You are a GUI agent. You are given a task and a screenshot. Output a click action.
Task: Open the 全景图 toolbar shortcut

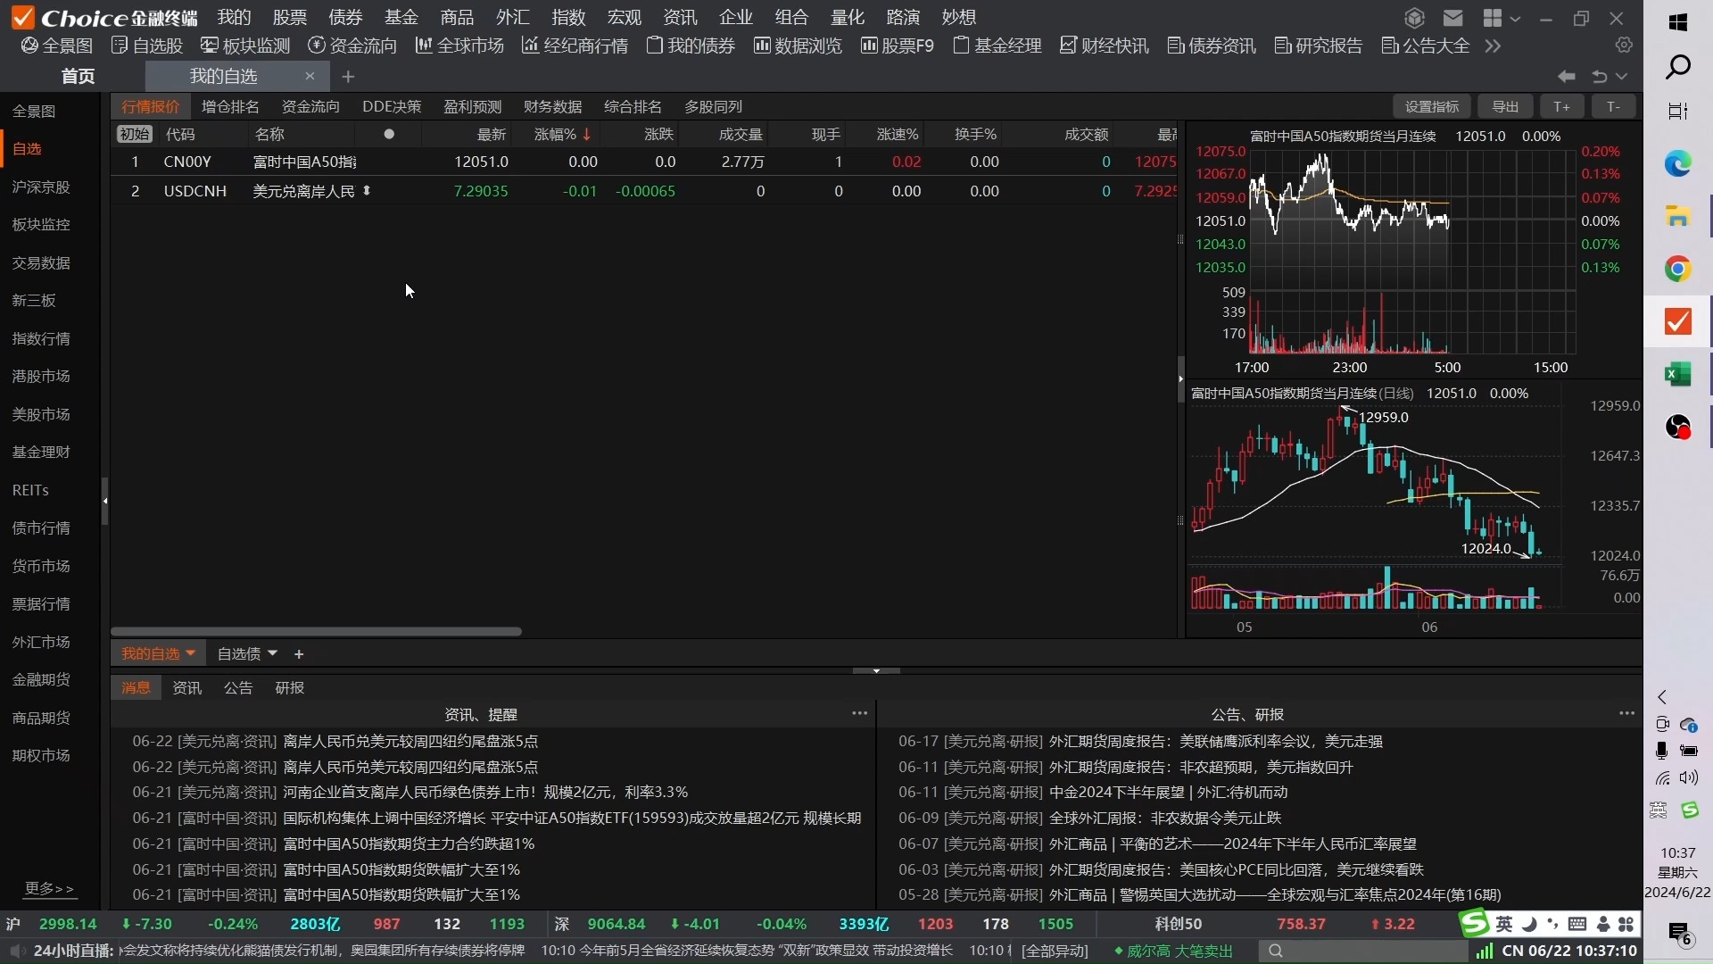pos(57,46)
